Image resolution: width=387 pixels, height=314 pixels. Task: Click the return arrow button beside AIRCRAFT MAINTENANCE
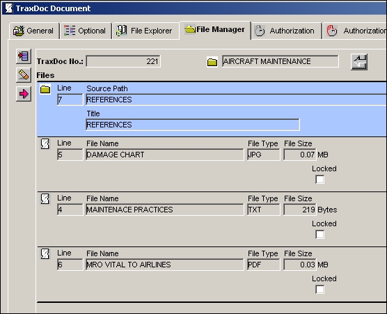[359, 62]
